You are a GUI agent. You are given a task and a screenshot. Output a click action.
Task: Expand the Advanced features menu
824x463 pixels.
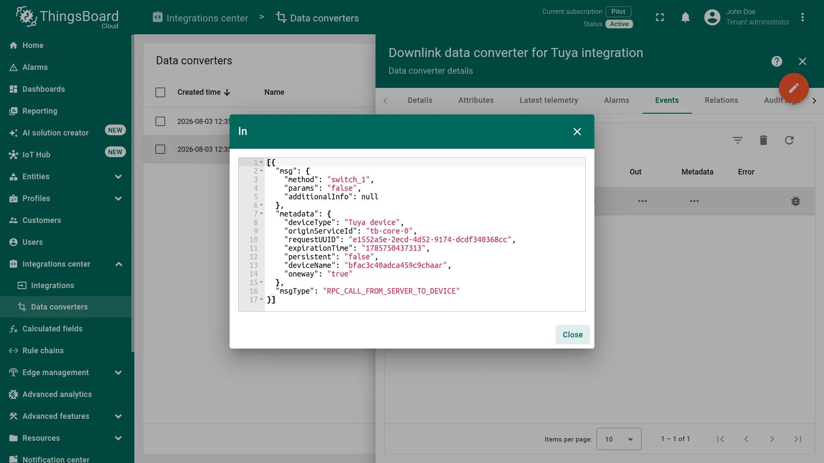pyautogui.click(x=118, y=416)
